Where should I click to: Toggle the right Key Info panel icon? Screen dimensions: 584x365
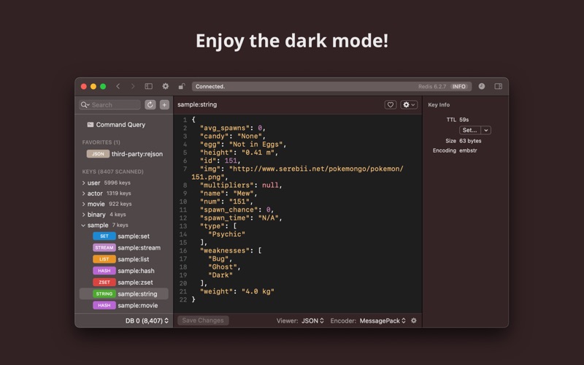click(x=499, y=86)
